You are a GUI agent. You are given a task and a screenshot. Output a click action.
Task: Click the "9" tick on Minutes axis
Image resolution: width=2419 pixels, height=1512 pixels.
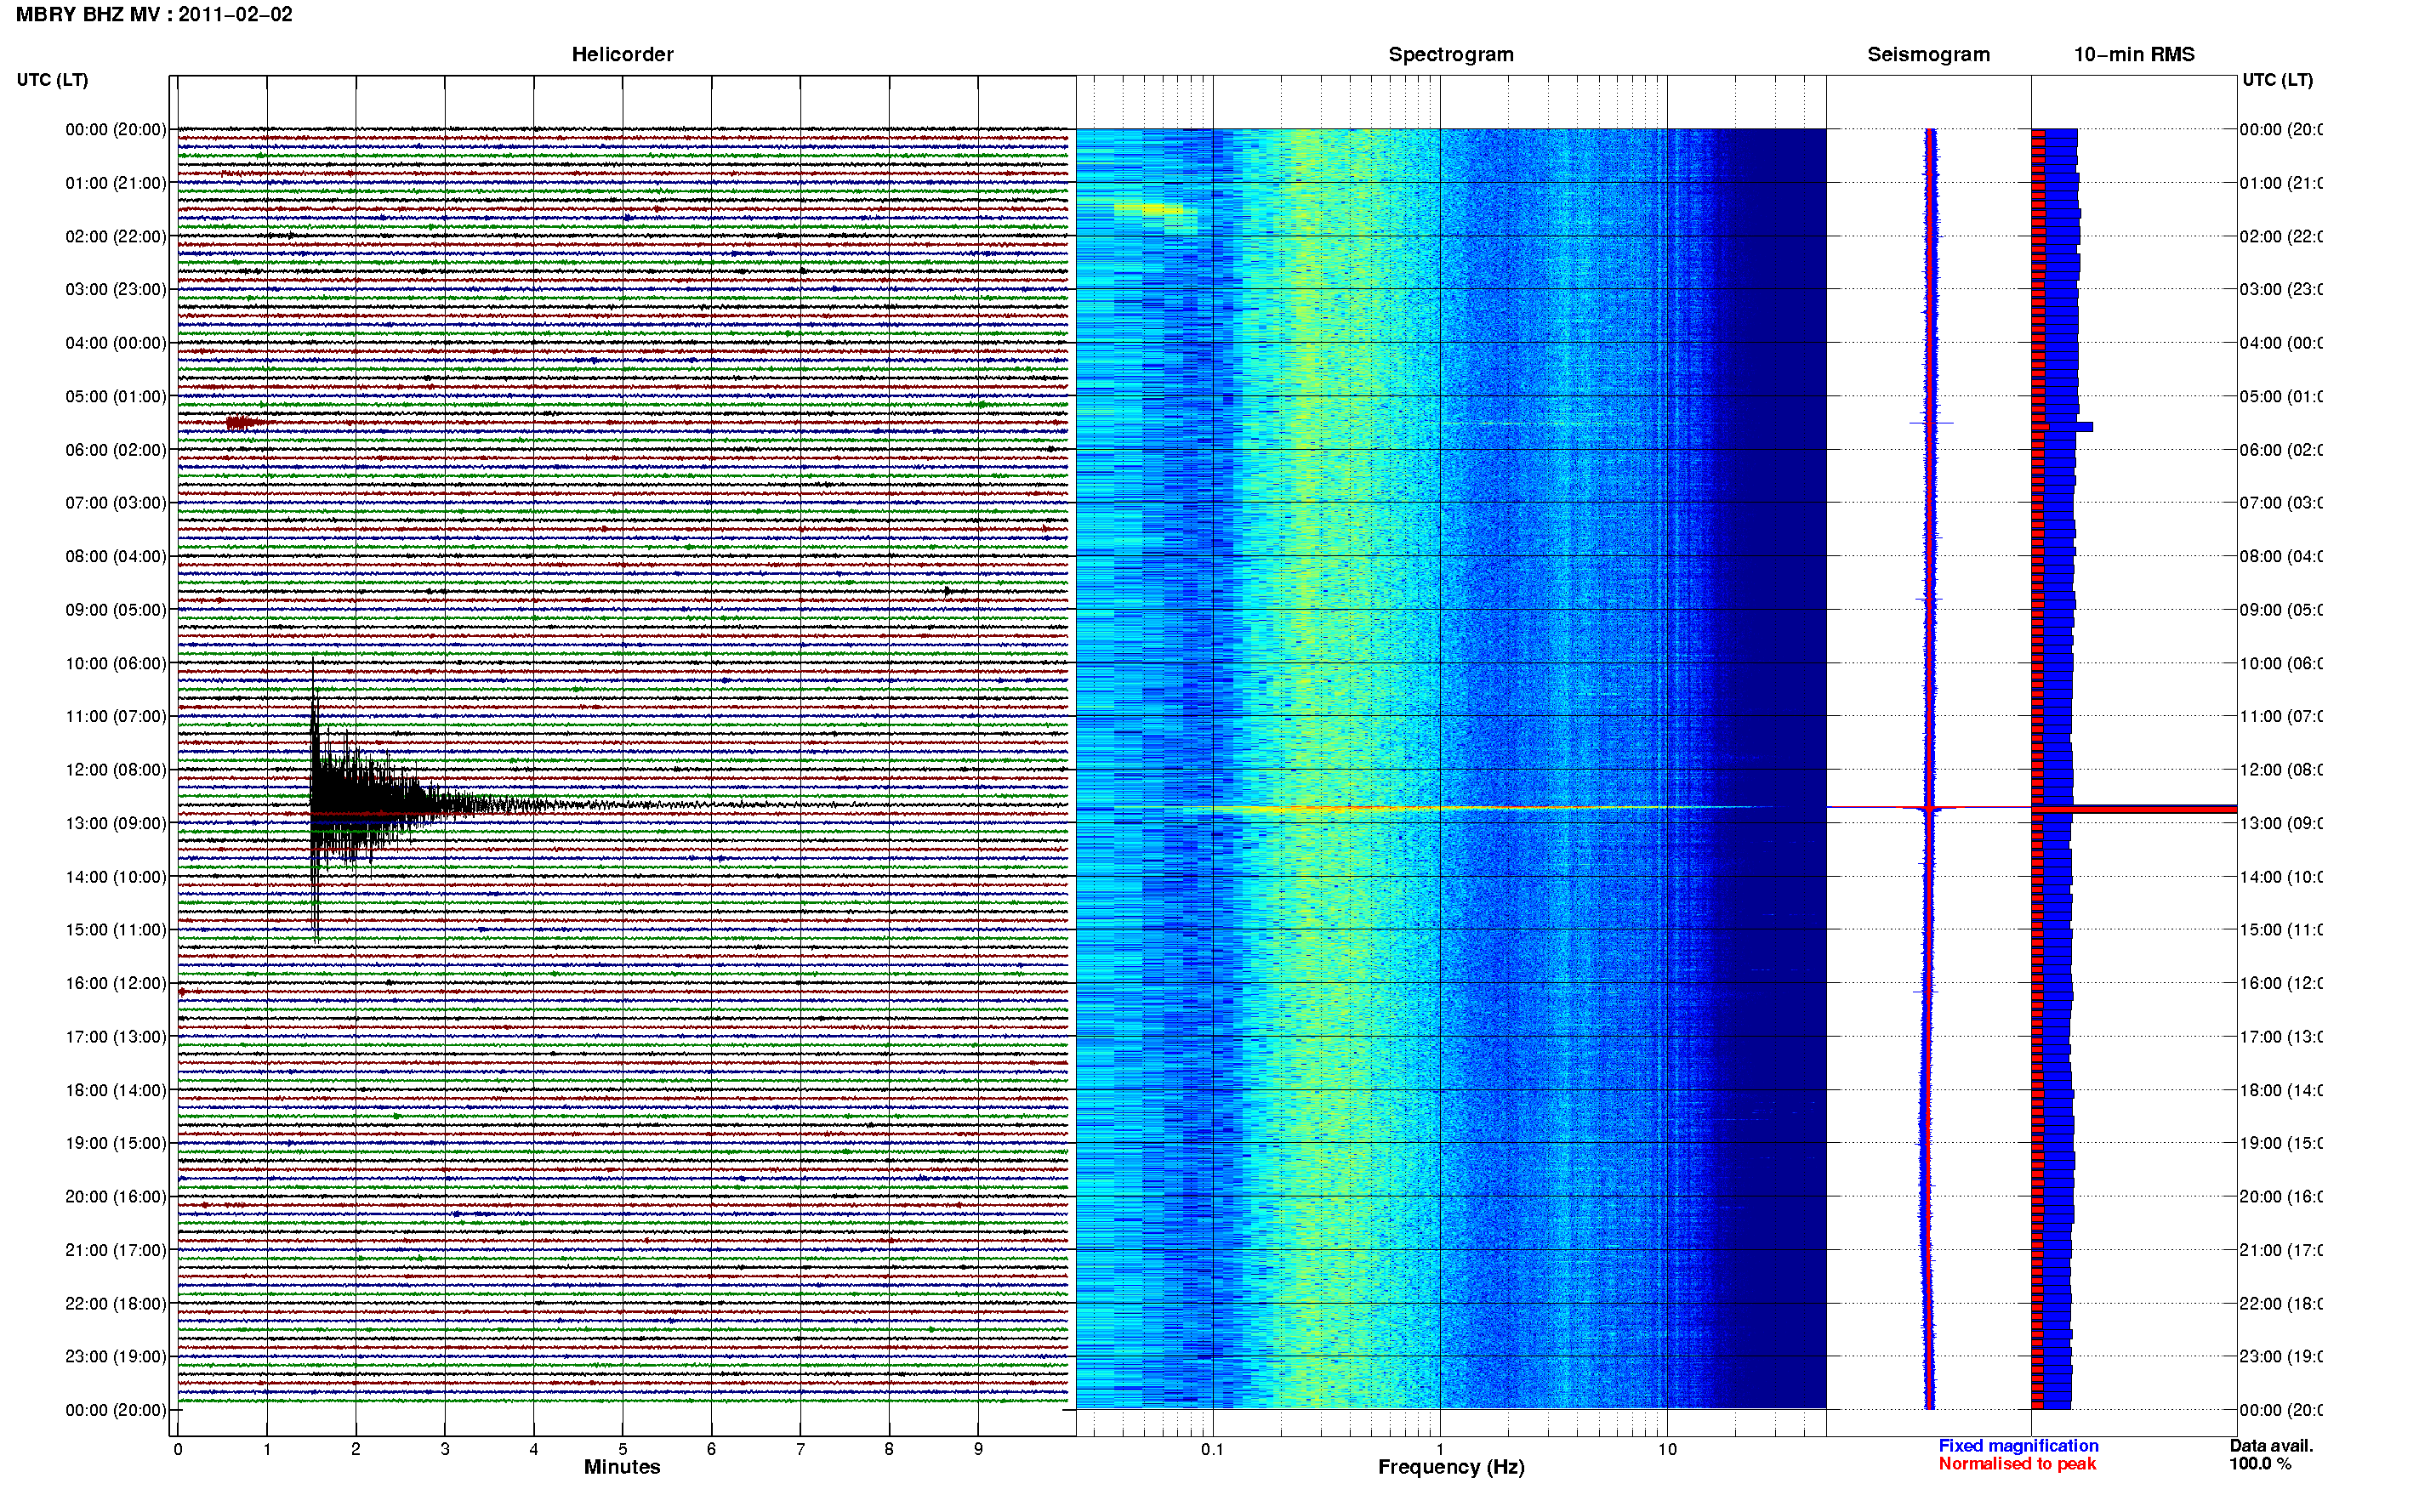point(978,1449)
